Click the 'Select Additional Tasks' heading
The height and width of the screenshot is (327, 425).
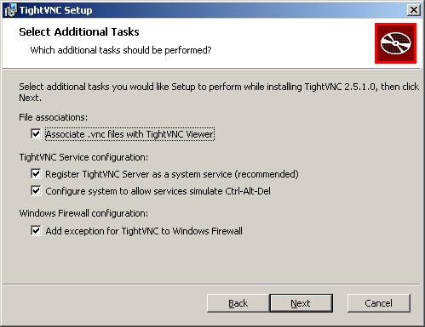click(x=79, y=31)
